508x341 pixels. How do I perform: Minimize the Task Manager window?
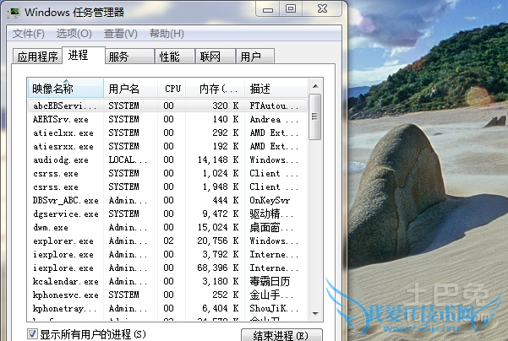tap(268, 9)
